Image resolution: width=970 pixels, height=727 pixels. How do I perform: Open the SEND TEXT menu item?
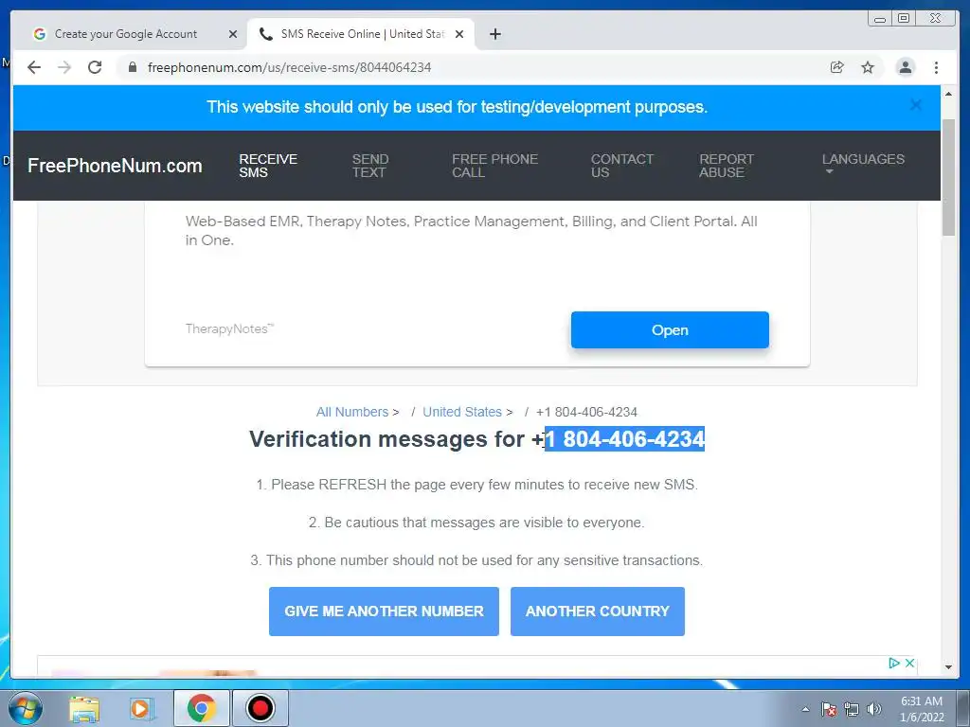[x=370, y=166]
